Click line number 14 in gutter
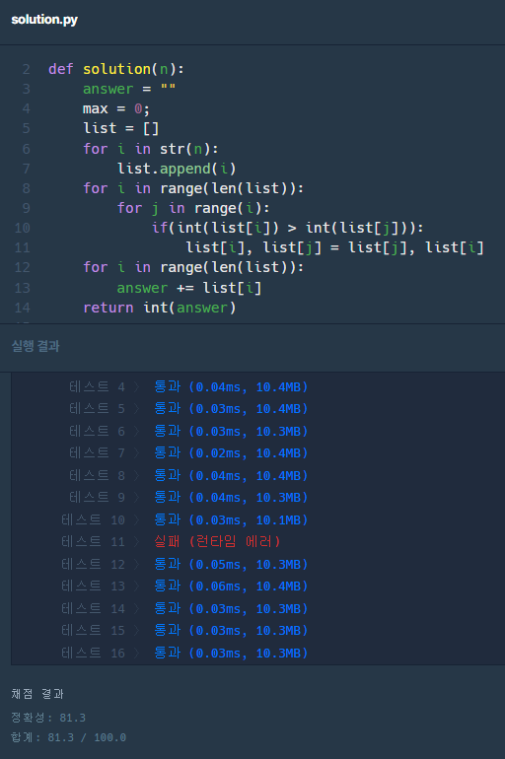 [23, 307]
